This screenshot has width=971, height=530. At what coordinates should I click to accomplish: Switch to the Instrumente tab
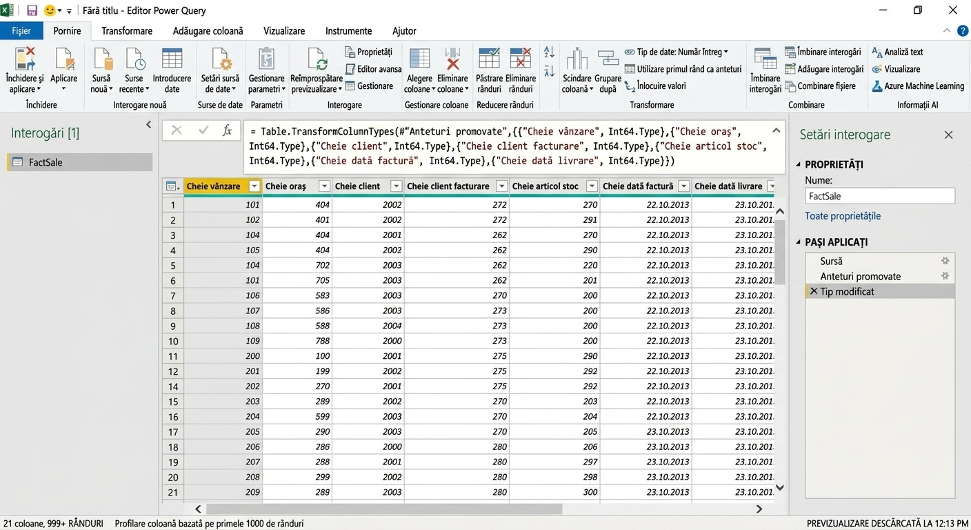click(x=349, y=31)
